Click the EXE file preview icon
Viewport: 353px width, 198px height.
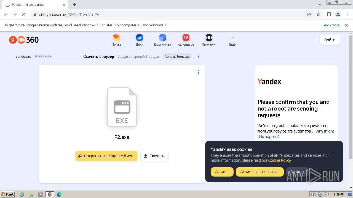click(x=122, y=107)
